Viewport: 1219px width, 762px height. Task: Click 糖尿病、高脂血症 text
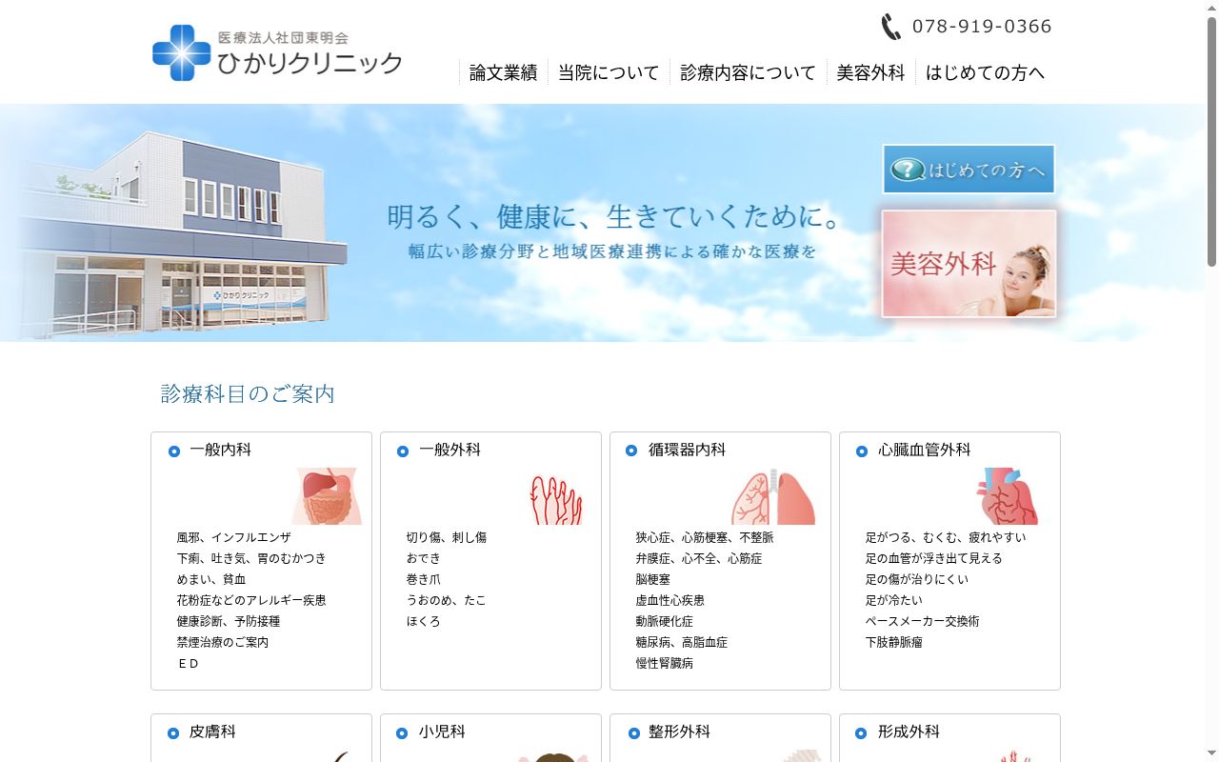pos(681,642)
